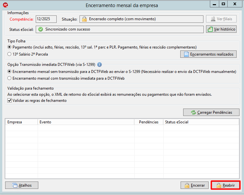This screenshot has width=244, height=195.
Task: Click the Pendências column header
Action: (x=149, y=122)
